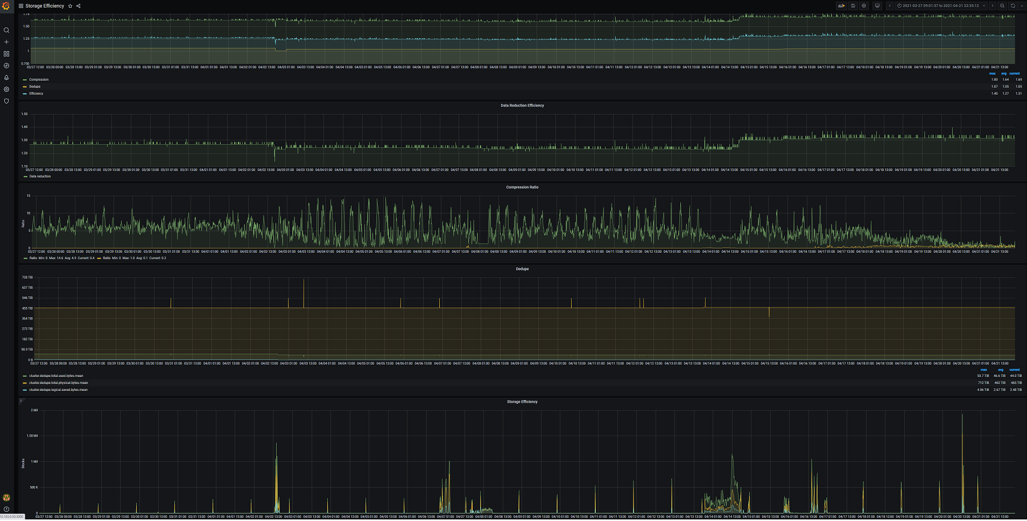Screen dimensions: 1027x521
Task: Toggle the Compression series in legend
Action: (x=39, y=80)
